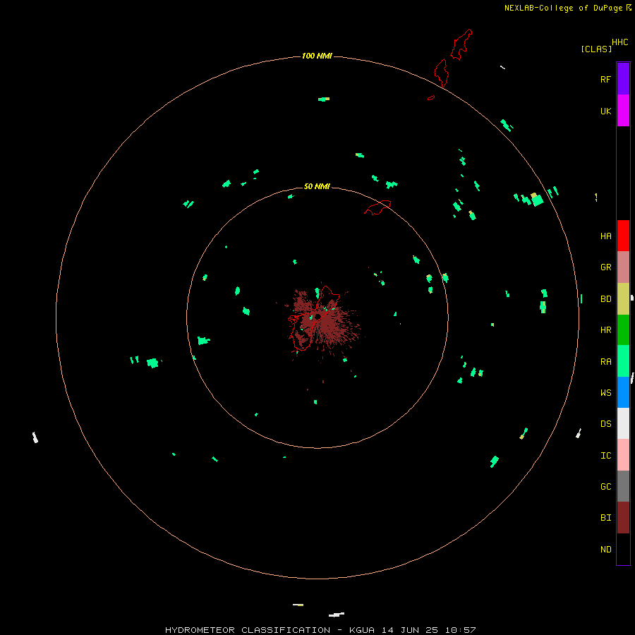Click the UK legend label
635x635 pixels.
(605, 111)
